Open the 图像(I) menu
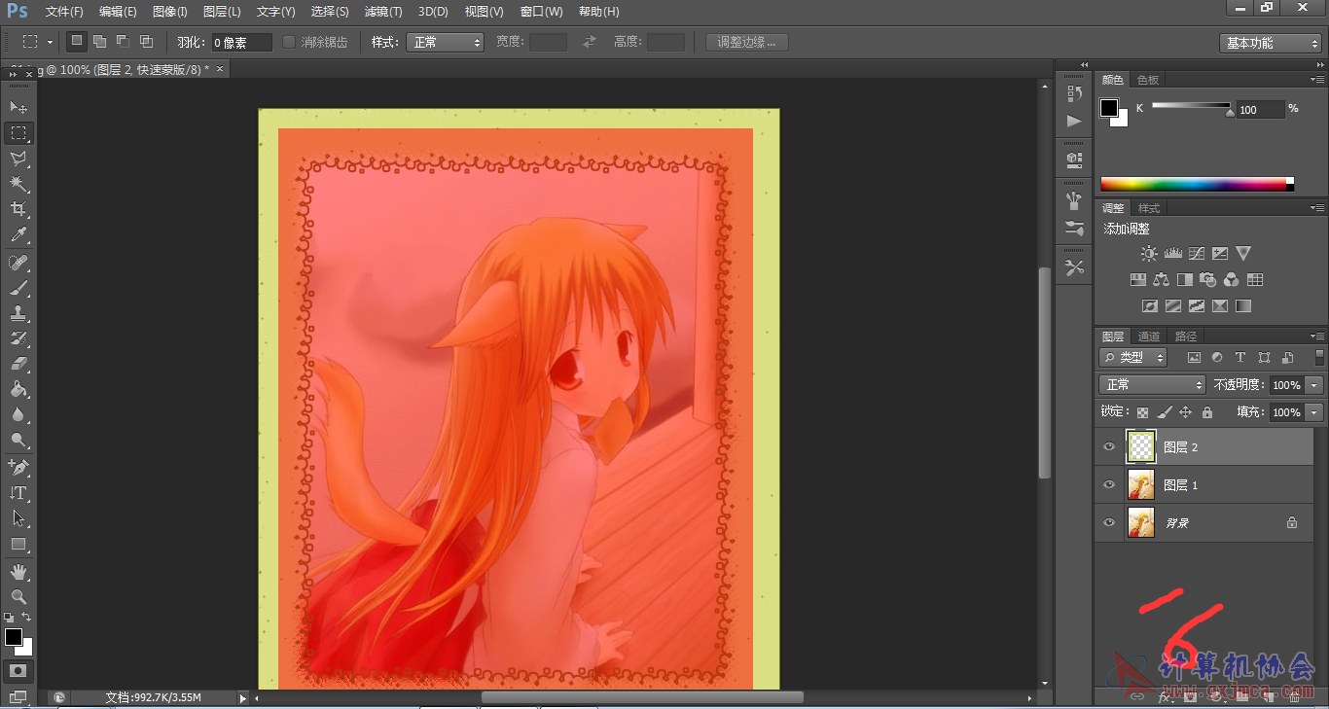Screen dimensions: 1329x709 (170, 12)
